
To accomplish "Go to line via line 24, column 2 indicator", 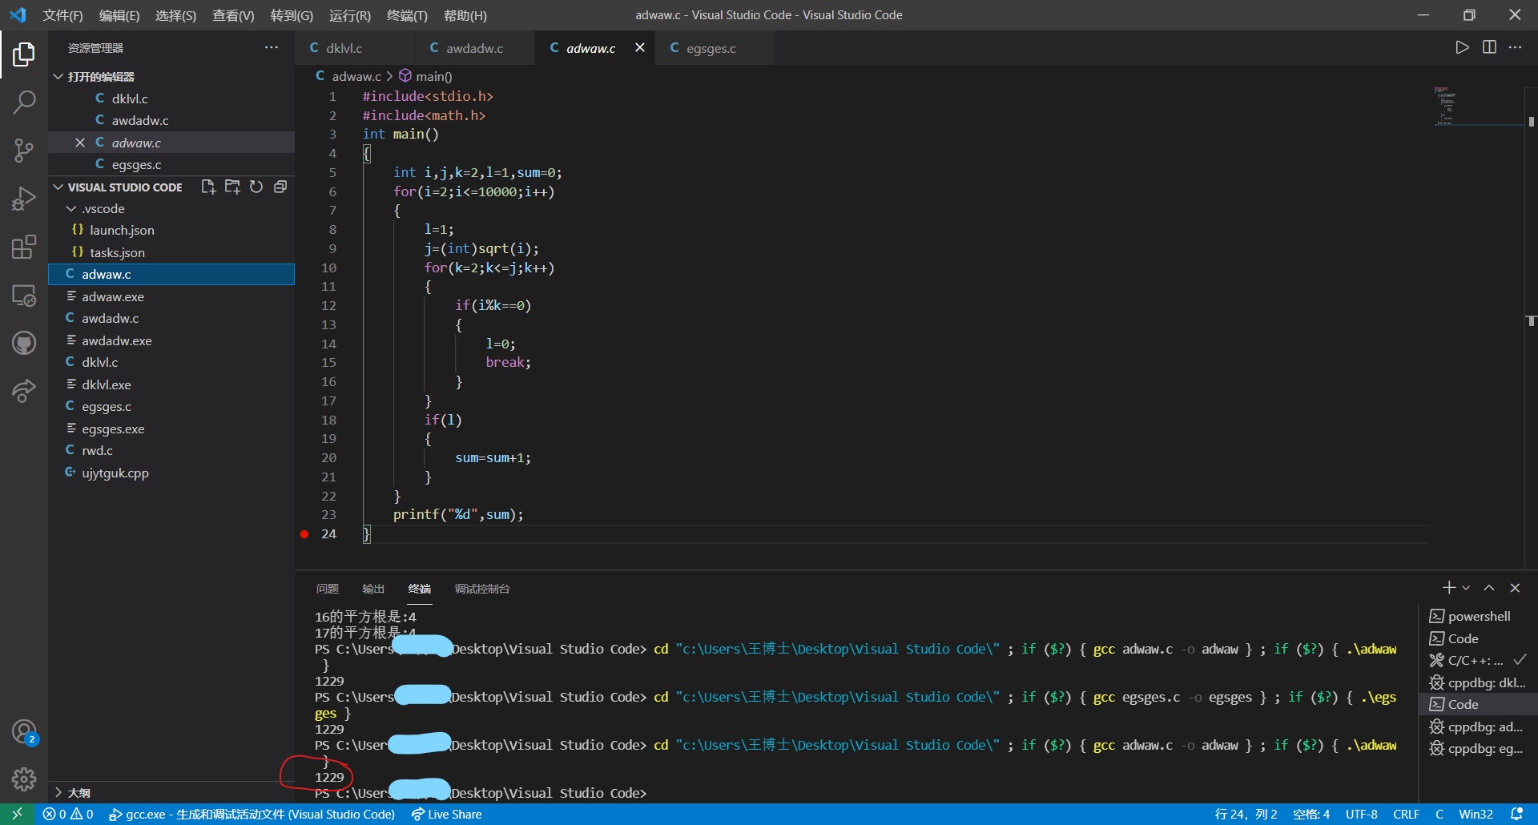I will [1245, 814].
